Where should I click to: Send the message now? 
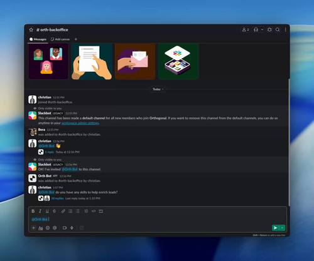click(x=276, y=228)
